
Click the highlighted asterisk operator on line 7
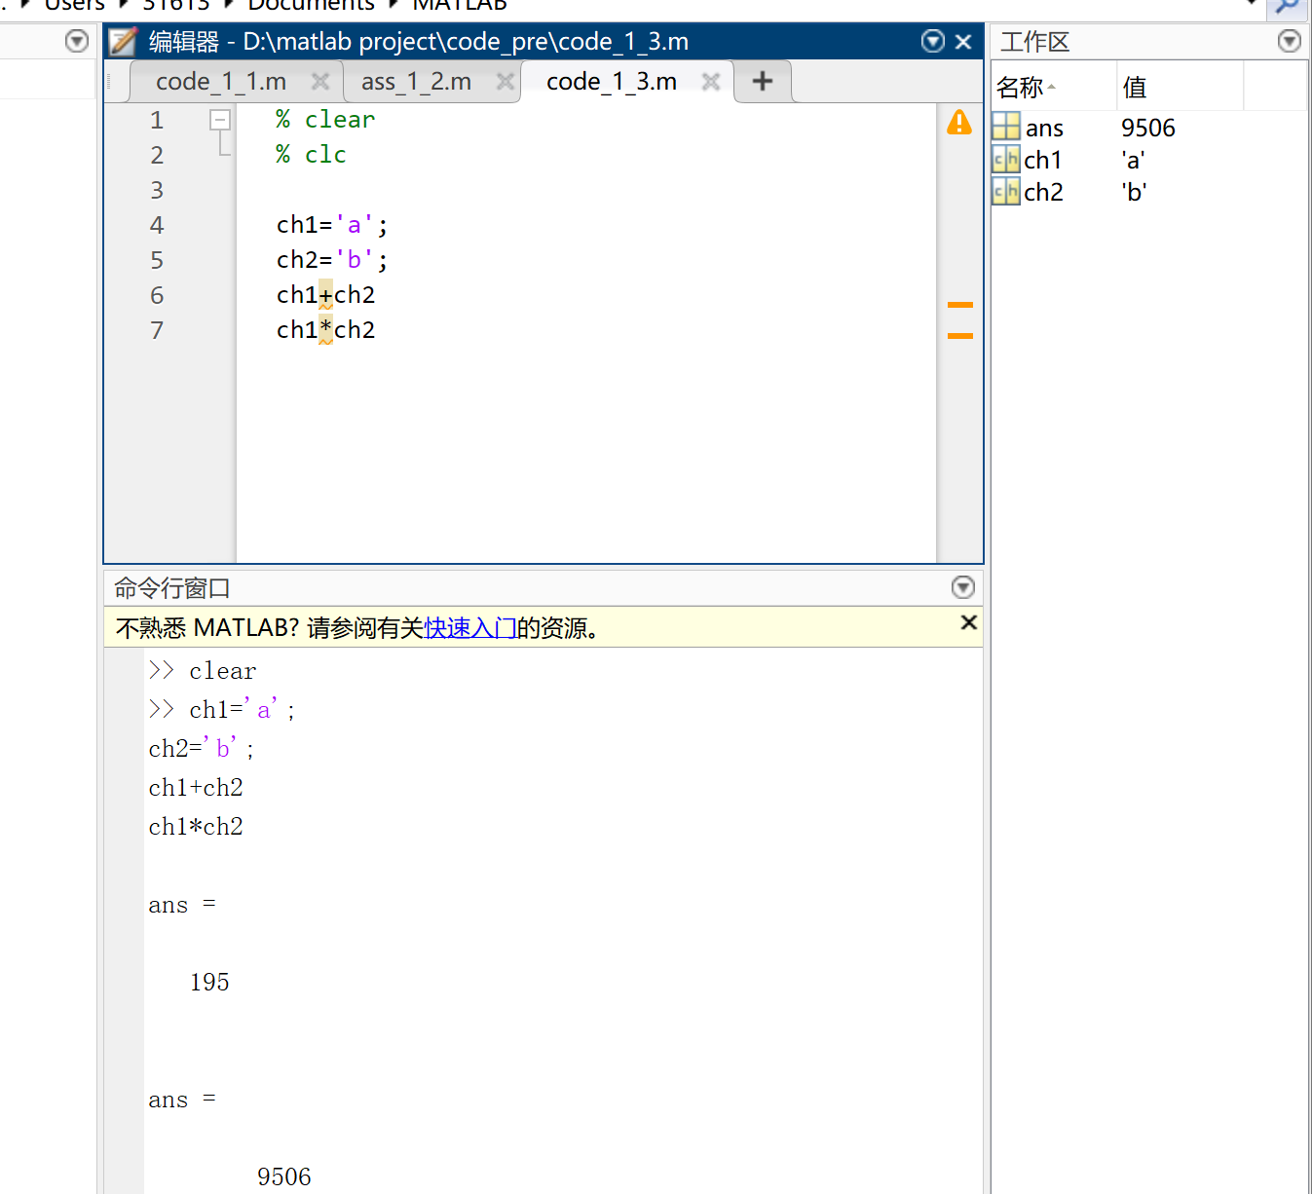(325, 329)
